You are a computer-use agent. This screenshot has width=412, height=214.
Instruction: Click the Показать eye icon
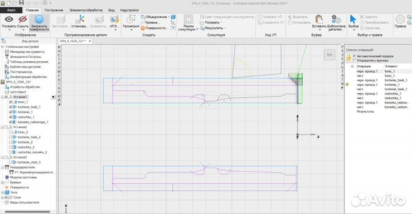click(9, 19)
